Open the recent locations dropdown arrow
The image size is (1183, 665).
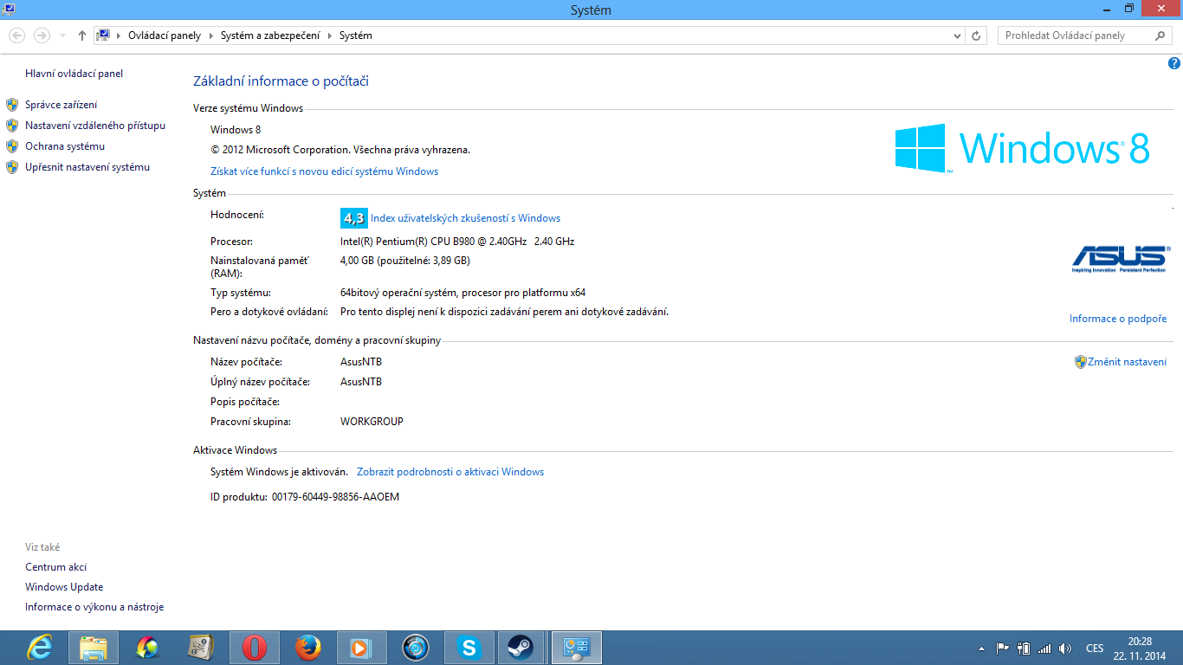62,36
